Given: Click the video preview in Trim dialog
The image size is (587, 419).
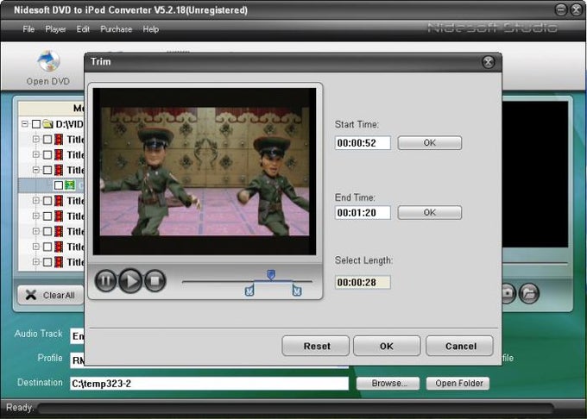Looking at the screenshot, I should click(205, 172).
